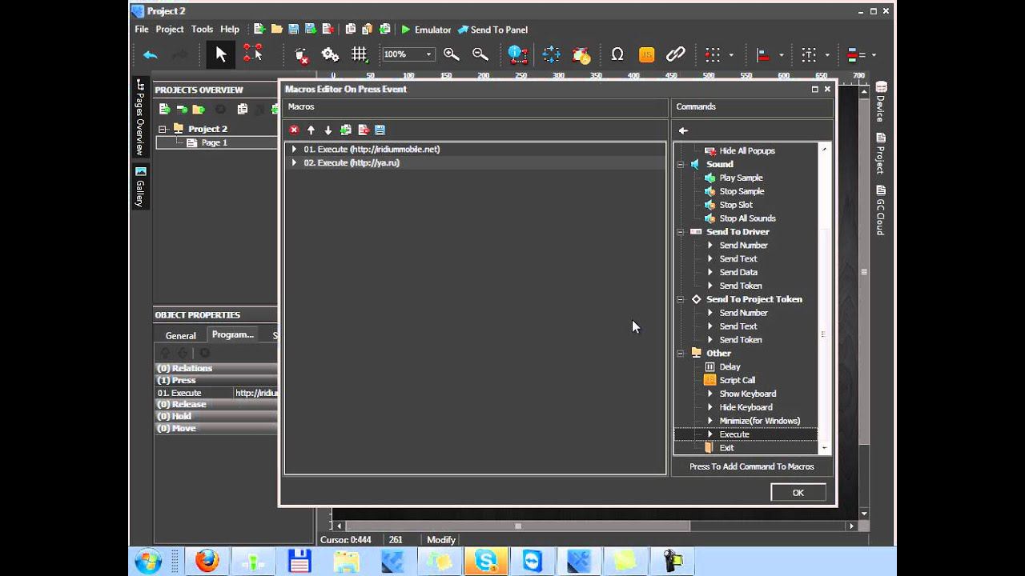Move selected macro up with up arrow

(311, 130)
